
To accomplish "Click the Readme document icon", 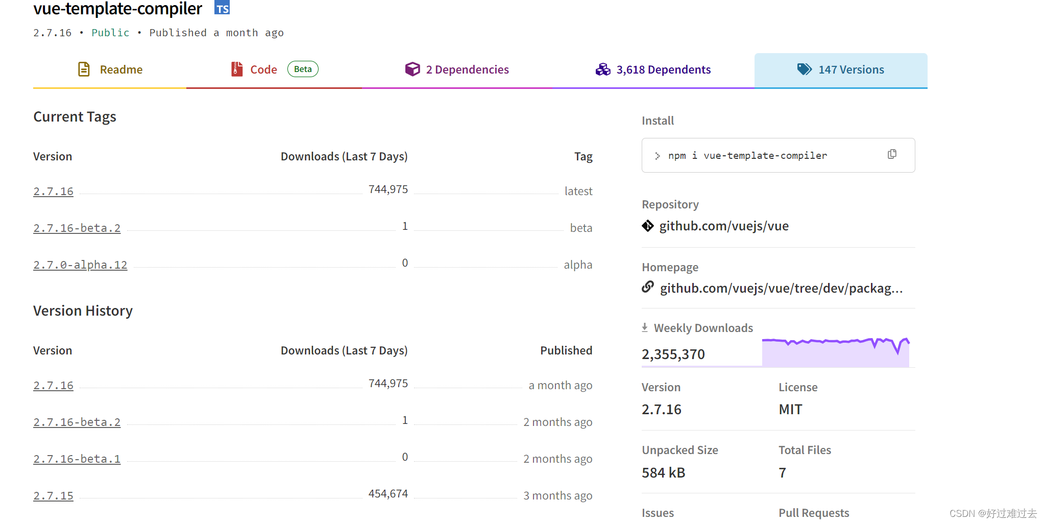I will pos(84,69).
